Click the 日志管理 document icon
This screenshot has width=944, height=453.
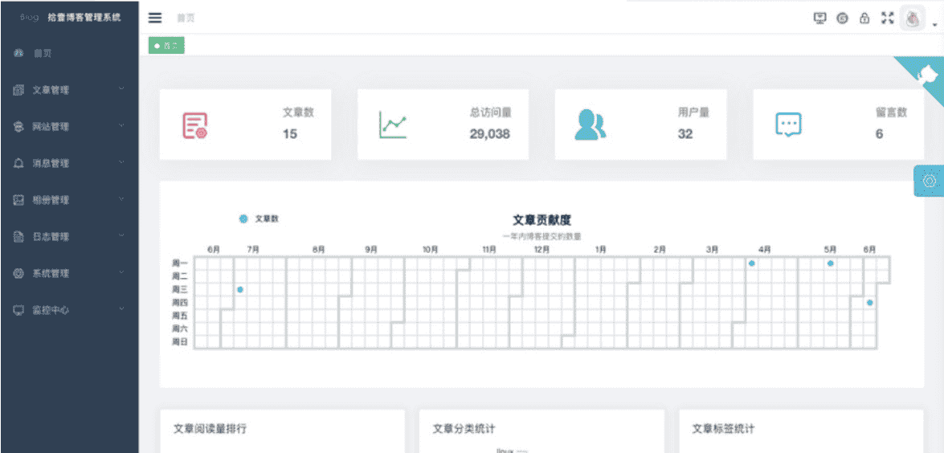click(18, 236)
